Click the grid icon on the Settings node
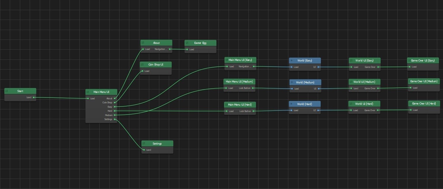This screenshot has height=189, width=443. pyautogui.click(x=143, y=143)
